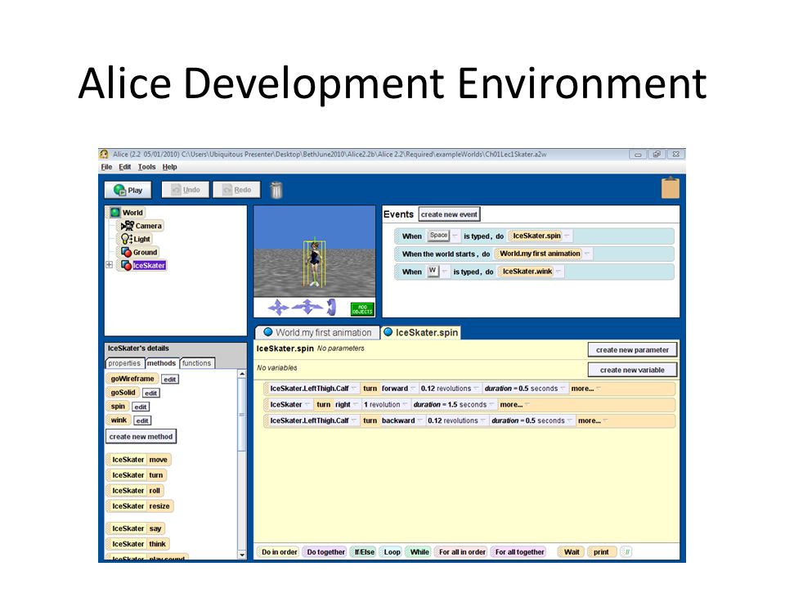The image size is (785, 589).
Task: Select World in the object tree
Action: click(x=128, y=213)
